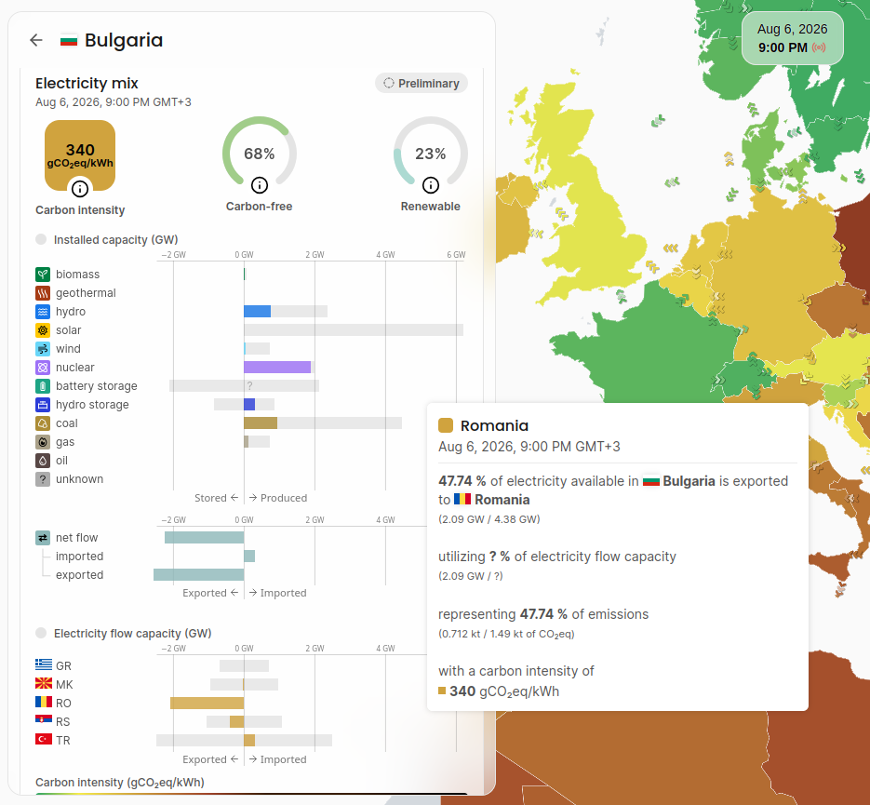Click the battery storage icon

pos(43,385)
